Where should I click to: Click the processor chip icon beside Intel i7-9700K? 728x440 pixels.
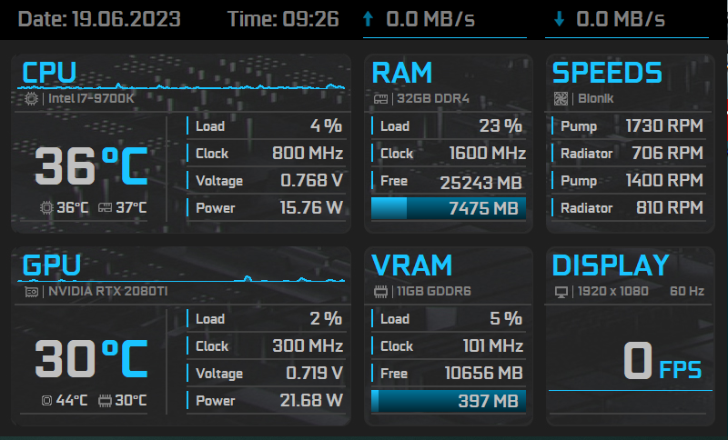pyautogui.click(x=32, y=98)
